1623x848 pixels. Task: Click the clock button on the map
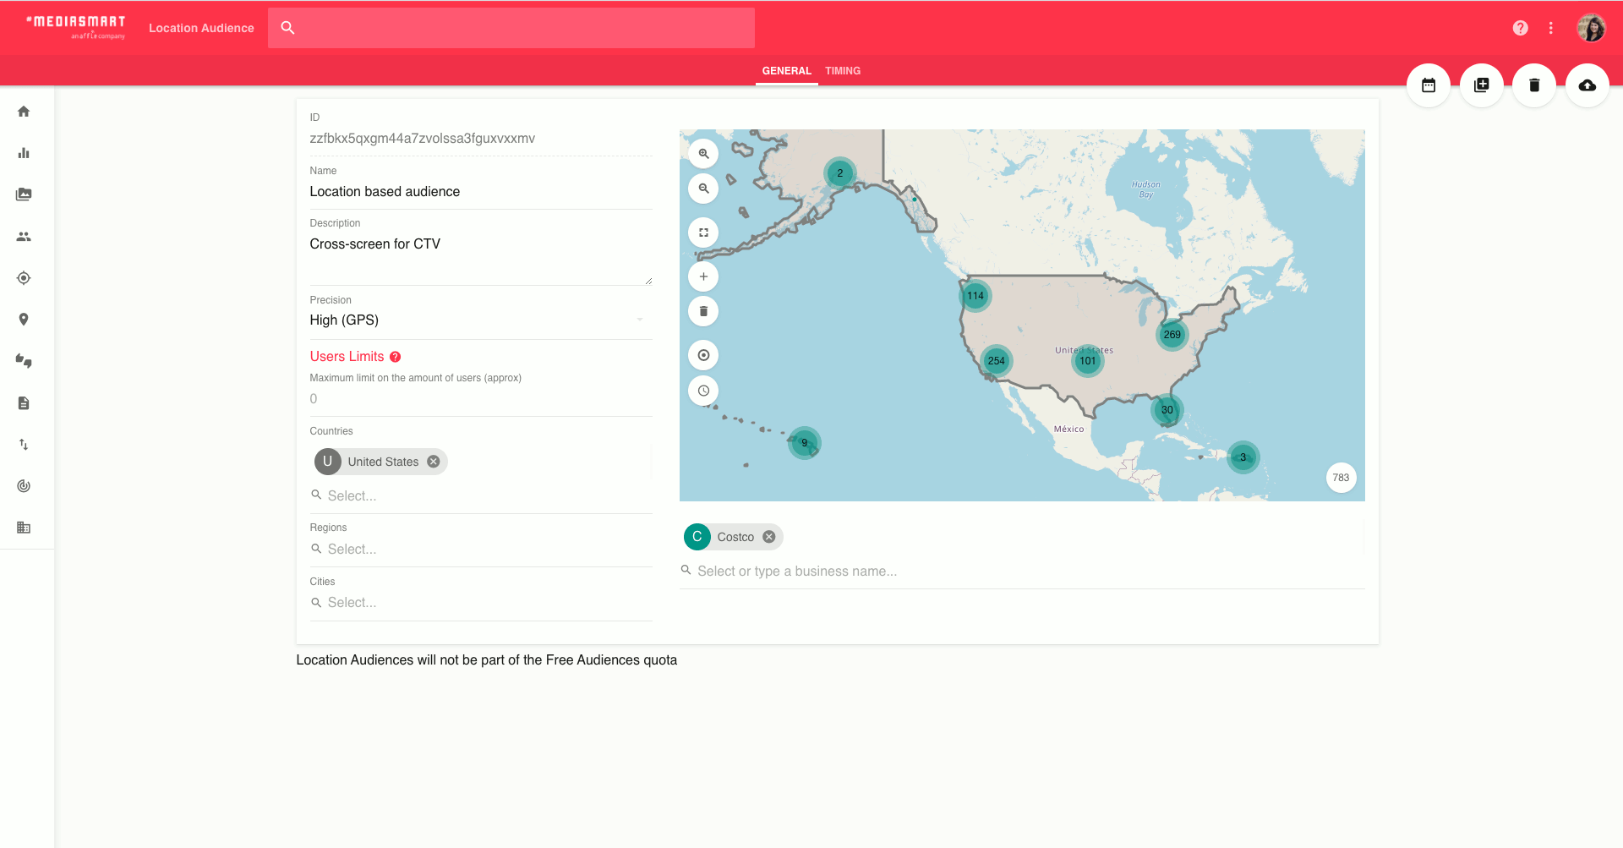(x=703, y=391)
